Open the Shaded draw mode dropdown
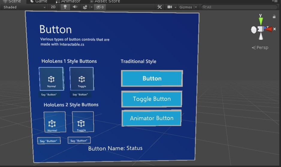The width and height of the screenshot is (281, 167). [24, 7]
